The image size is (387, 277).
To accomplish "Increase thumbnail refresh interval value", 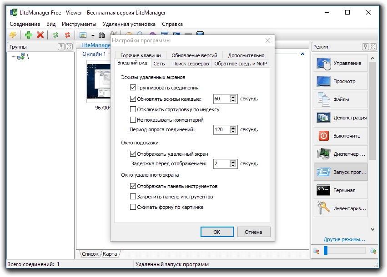I will [x=233, y=97].
